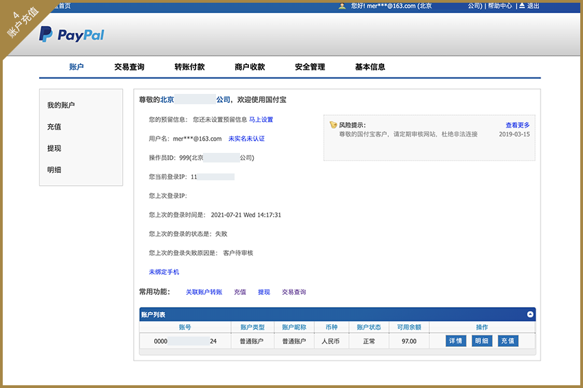Image resolution: width=583 pixels, height=388 pixels.
Task: Click 充值 link in 常用功能 row
Action: coord(240,292)
